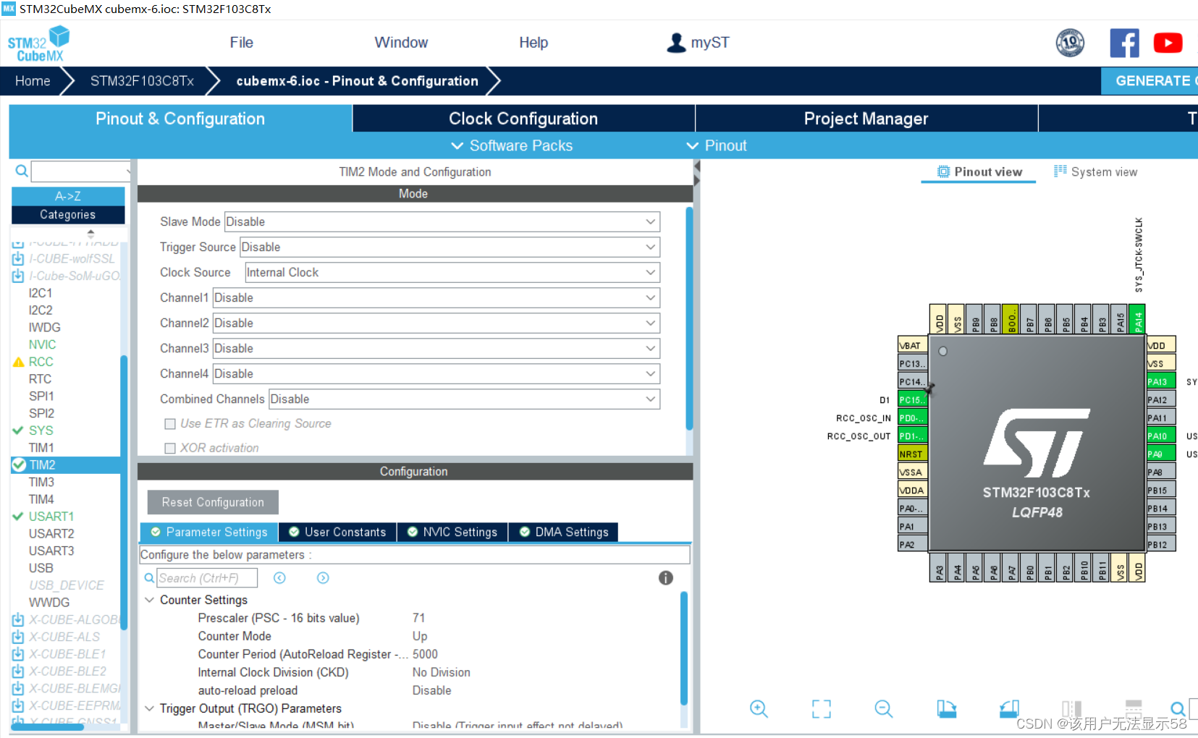
Task: Click the X-CUBE-BLE2 download icon
Action: (x=18, y=671)
